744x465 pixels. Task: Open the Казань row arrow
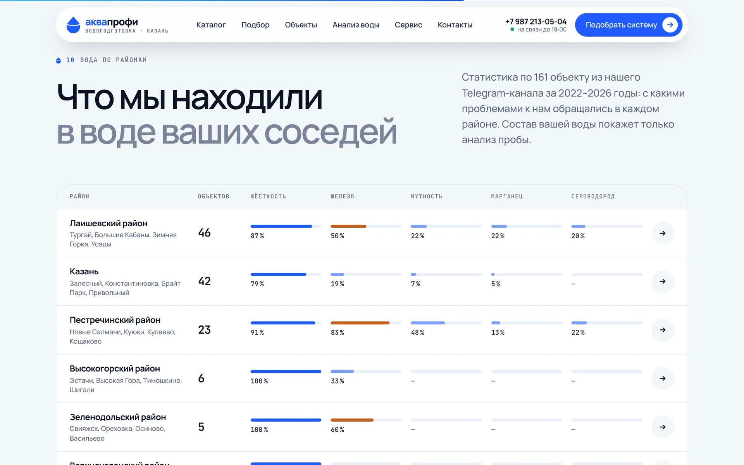pyautogui.click(x=663, y=281)
